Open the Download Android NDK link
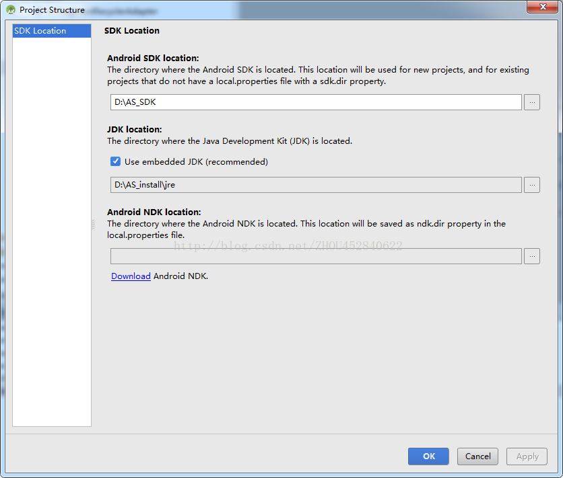Screen dimensions: 563x478 tap(131, 276)
